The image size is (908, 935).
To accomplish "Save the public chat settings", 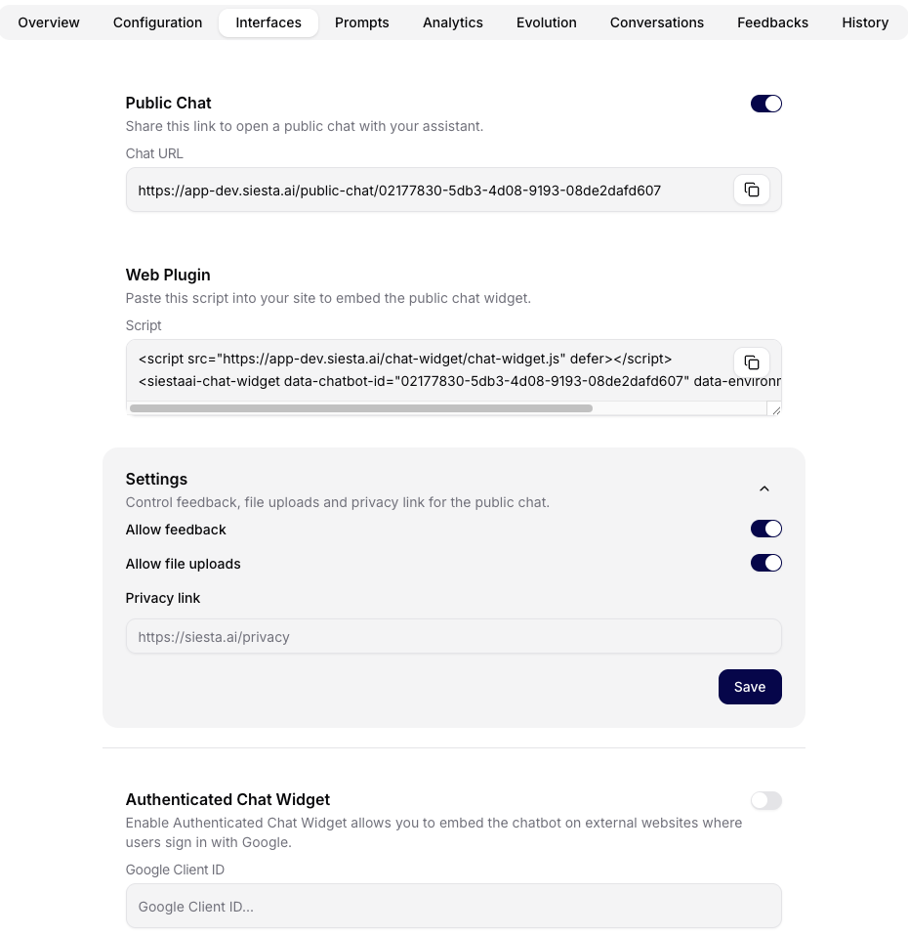I will click(750, 687).
